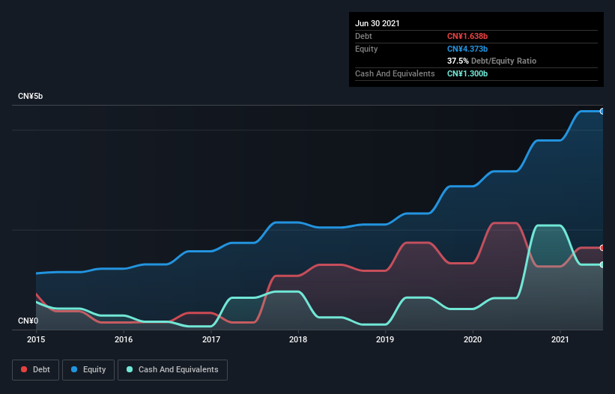Click the red Debt endpoint marker
Screen dimensions: 615x394
pyautogui.click(x=602, y=248)
